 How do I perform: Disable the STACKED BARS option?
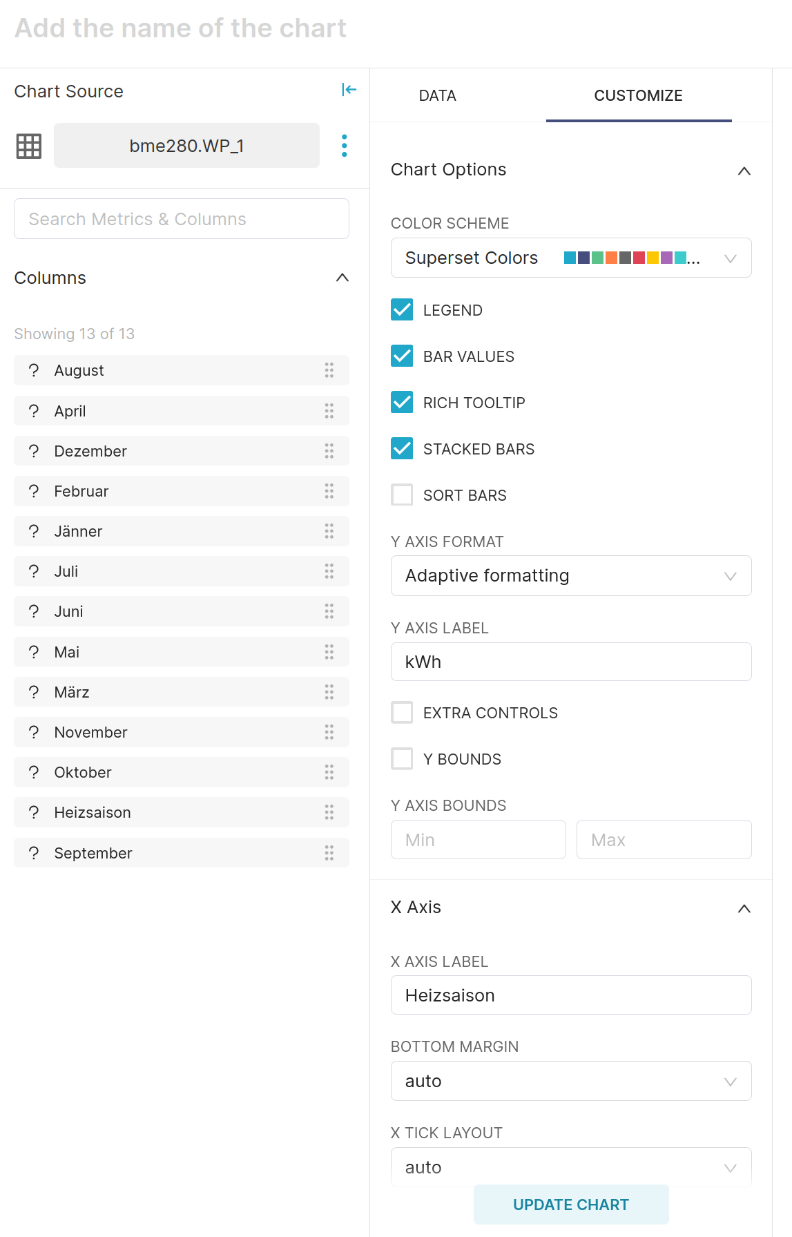[402, 449]
